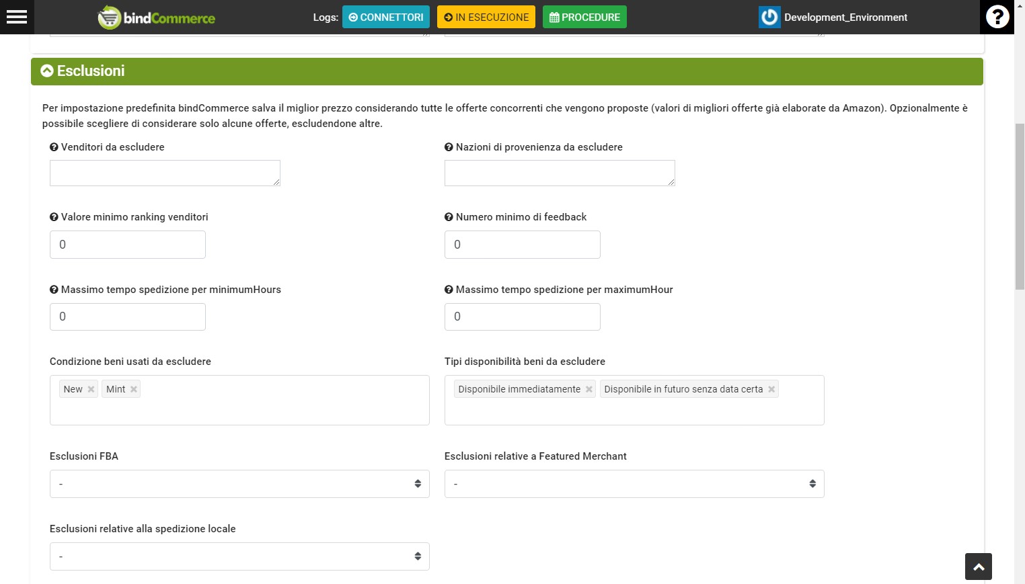
Task: Open the Esclusioni relative a Featured Merchant dropdown
Action: pyautogui.click(x=634, y=483)
